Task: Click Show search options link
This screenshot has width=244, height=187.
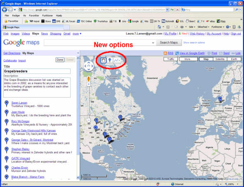Action: (x=194, y=43)
